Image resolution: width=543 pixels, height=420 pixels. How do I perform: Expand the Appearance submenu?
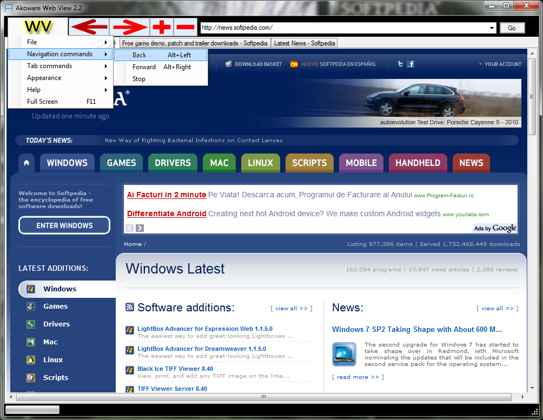(x=61, y=78)
